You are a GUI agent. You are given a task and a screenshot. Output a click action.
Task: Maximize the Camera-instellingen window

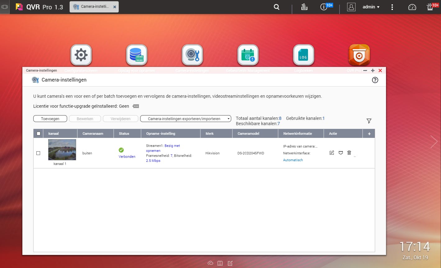(x=373, y=71)
